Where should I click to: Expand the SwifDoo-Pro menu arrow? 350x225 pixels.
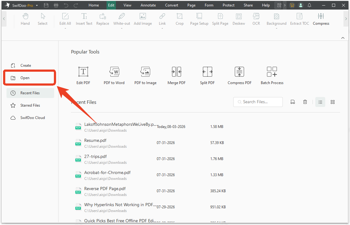37,5
